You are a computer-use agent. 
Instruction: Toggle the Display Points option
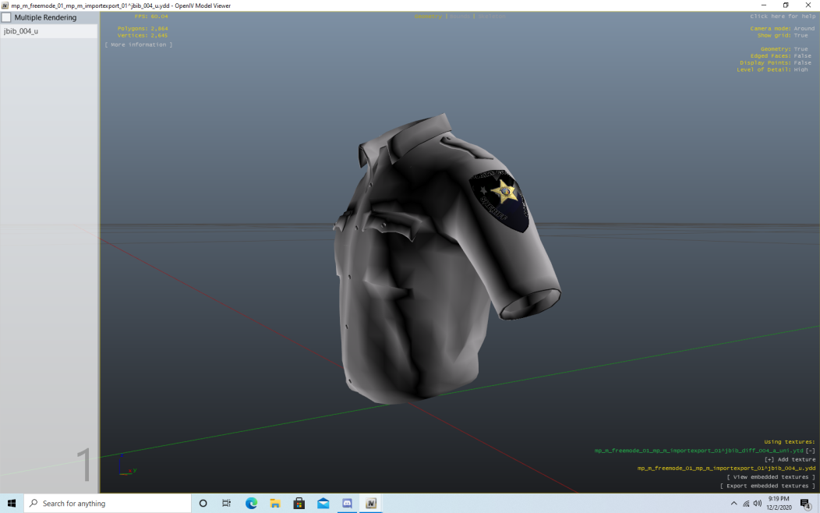point(801,63)
